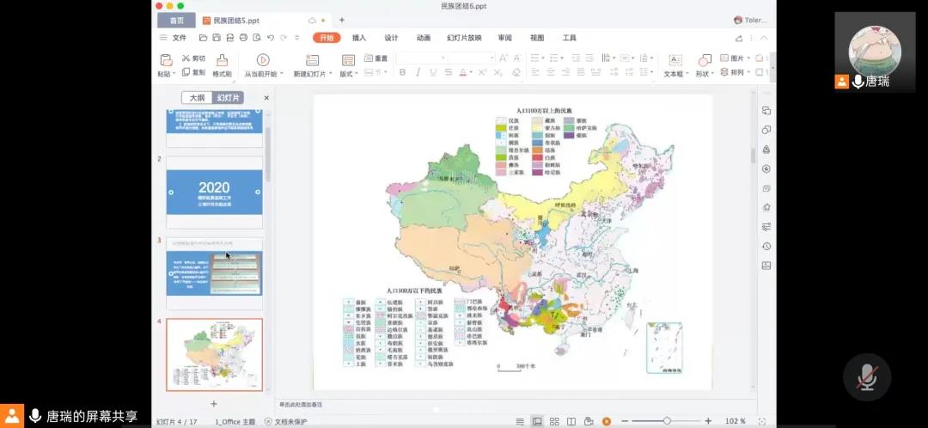Click the orange slideshow play icon in status bar
928x428 pixels.
coord(607,421)
